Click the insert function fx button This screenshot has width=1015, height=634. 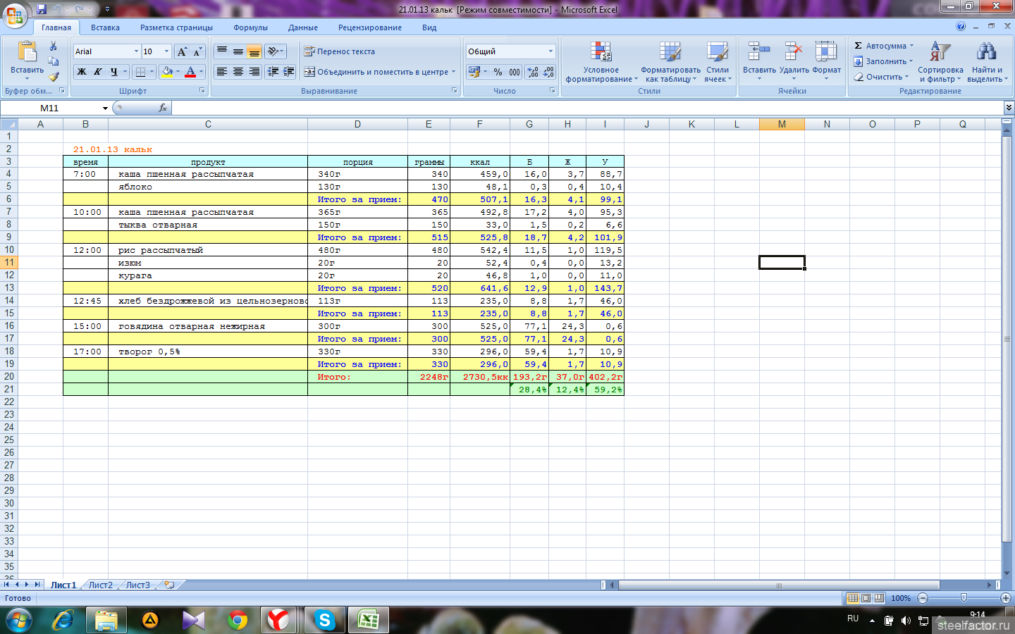coord(163,108)
